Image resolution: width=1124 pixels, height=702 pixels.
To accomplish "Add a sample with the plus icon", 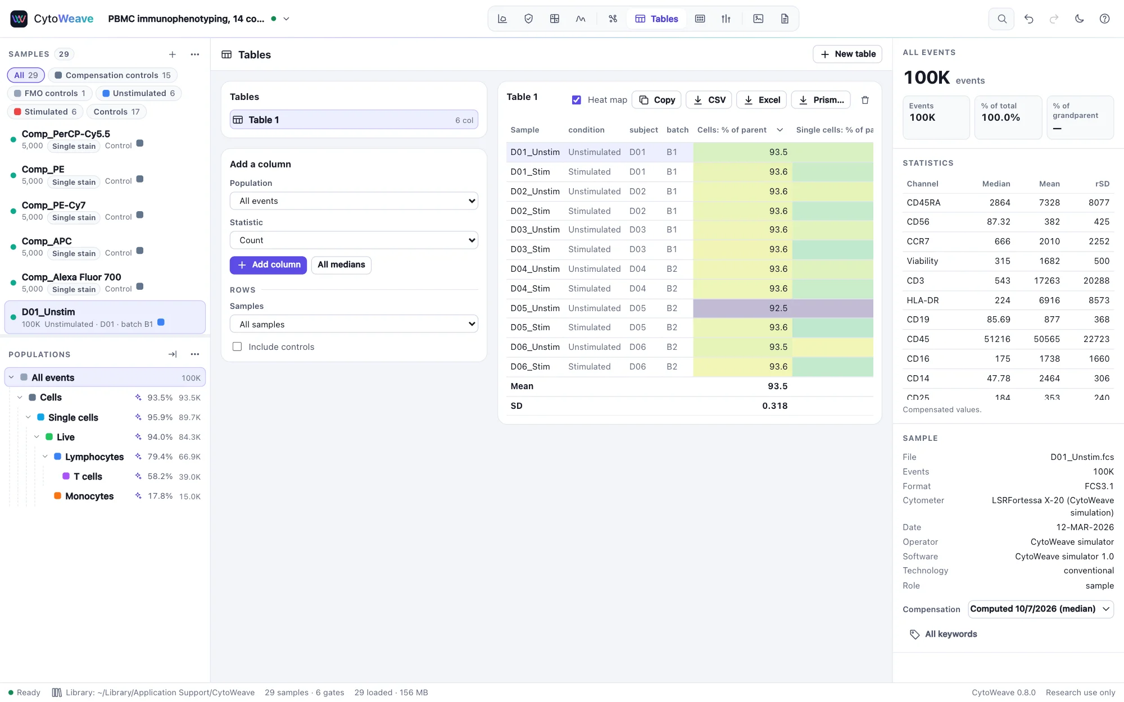I will click(173, 54).
